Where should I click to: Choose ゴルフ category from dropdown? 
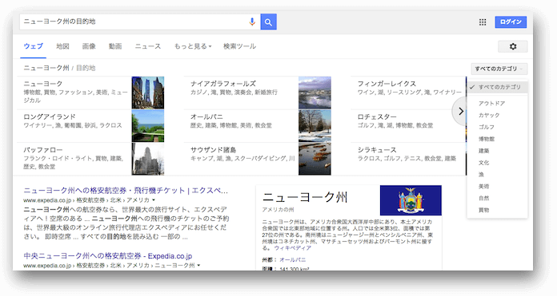coord(487,127)
